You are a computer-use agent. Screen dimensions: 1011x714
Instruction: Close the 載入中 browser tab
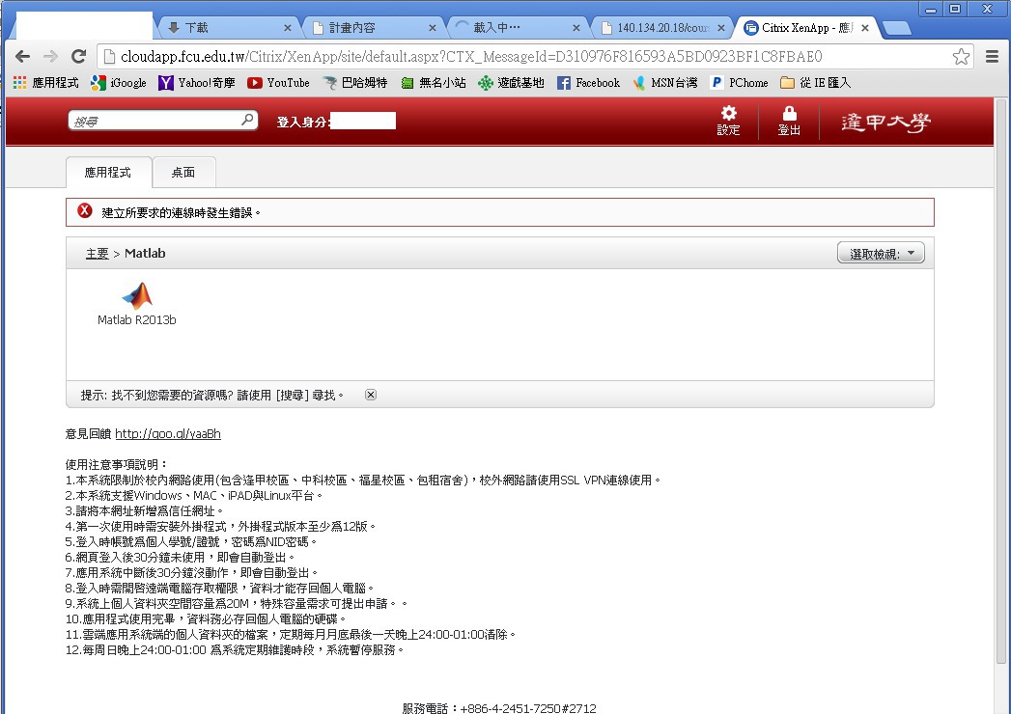(x=576, y=28)
